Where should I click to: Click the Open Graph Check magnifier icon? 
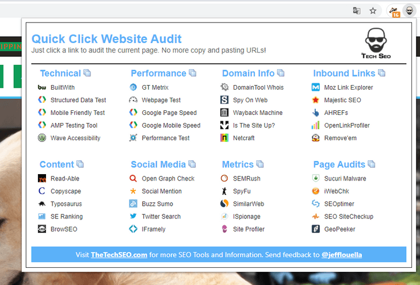(133, 178)
